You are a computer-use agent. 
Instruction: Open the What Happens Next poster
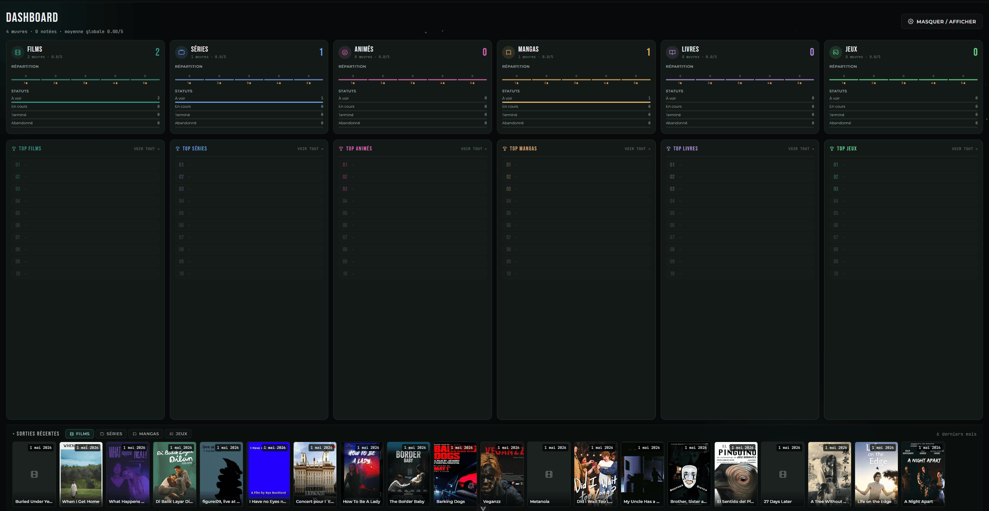click(128, 474)
